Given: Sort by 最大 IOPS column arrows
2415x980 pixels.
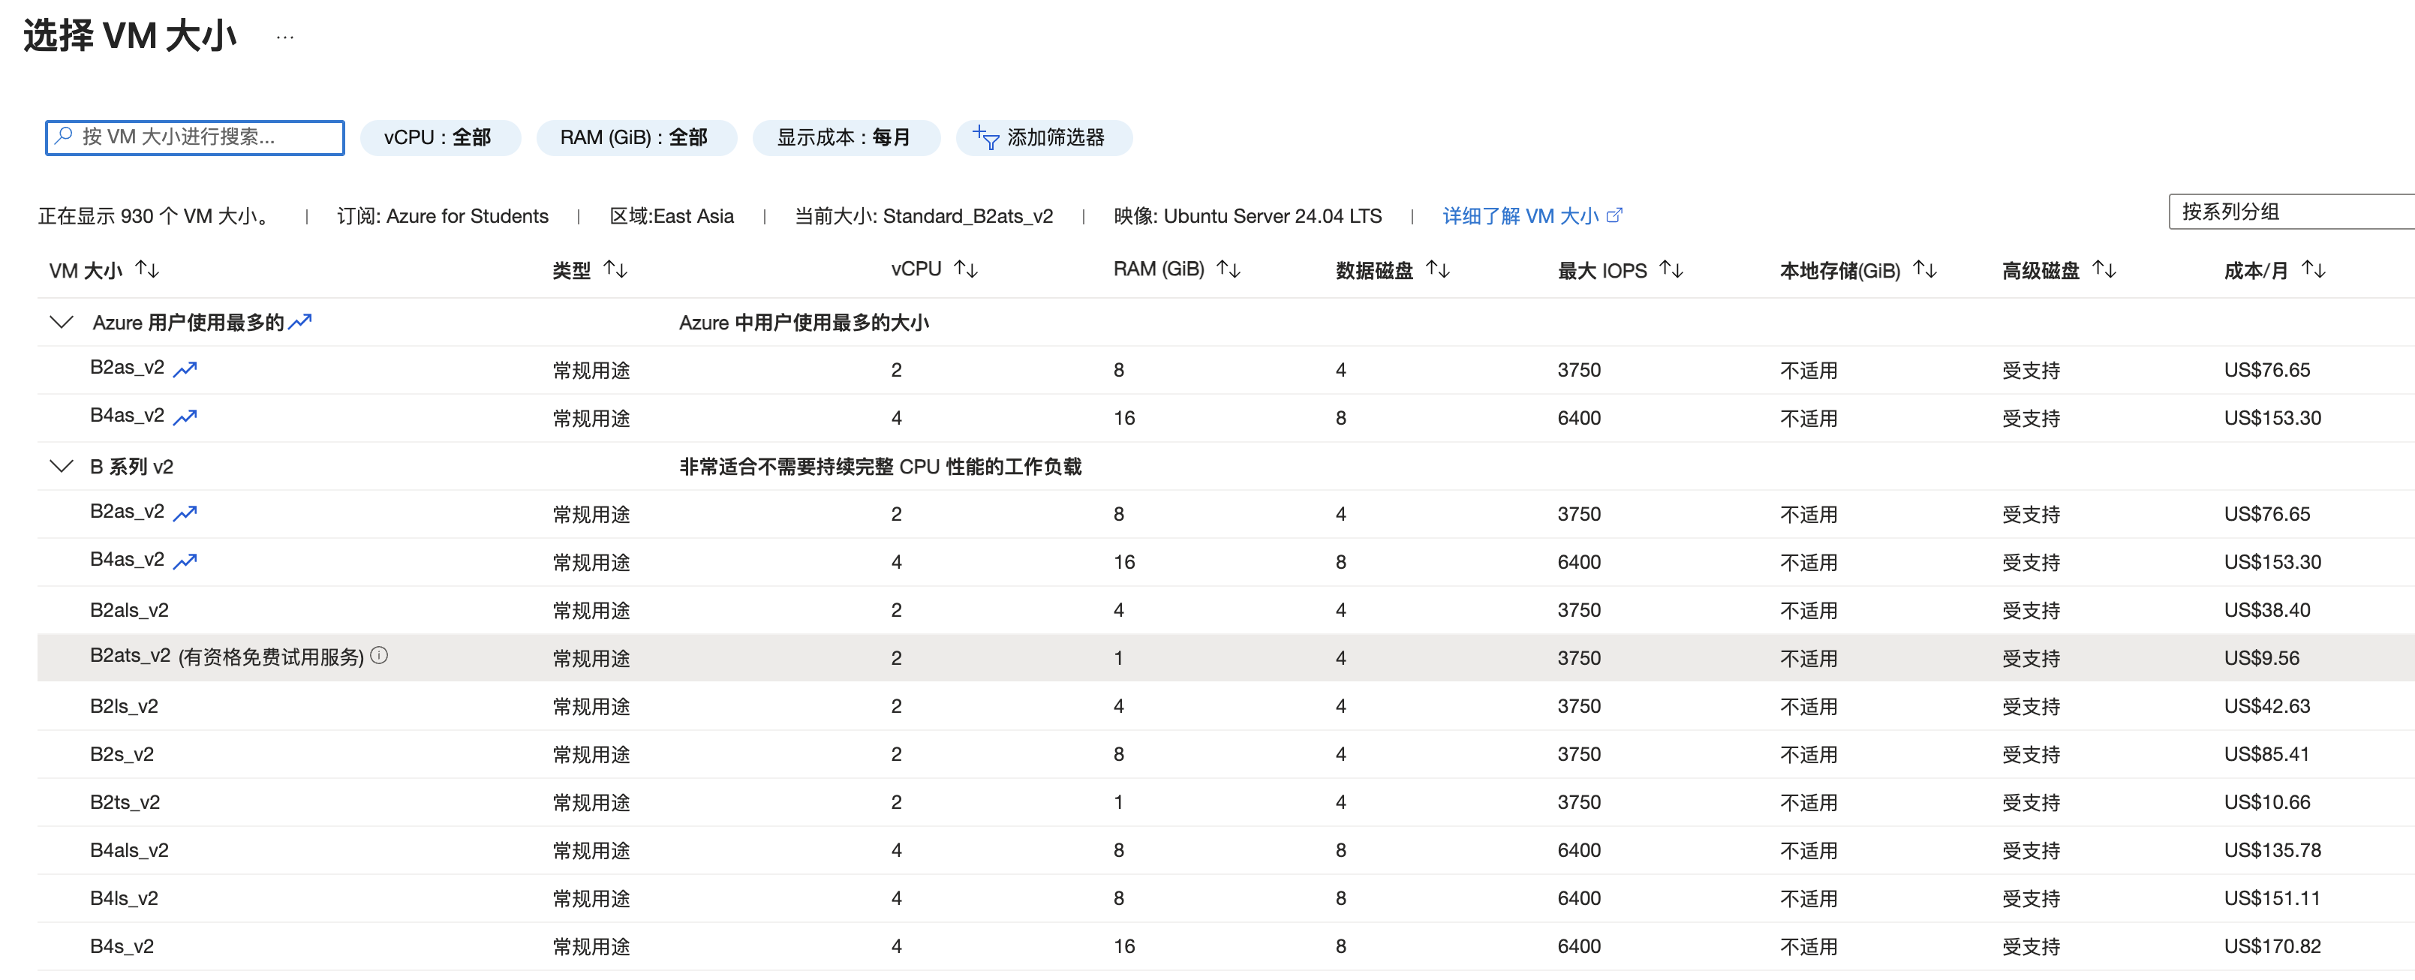Looking at the screenshot, I should coord(1671,270).
